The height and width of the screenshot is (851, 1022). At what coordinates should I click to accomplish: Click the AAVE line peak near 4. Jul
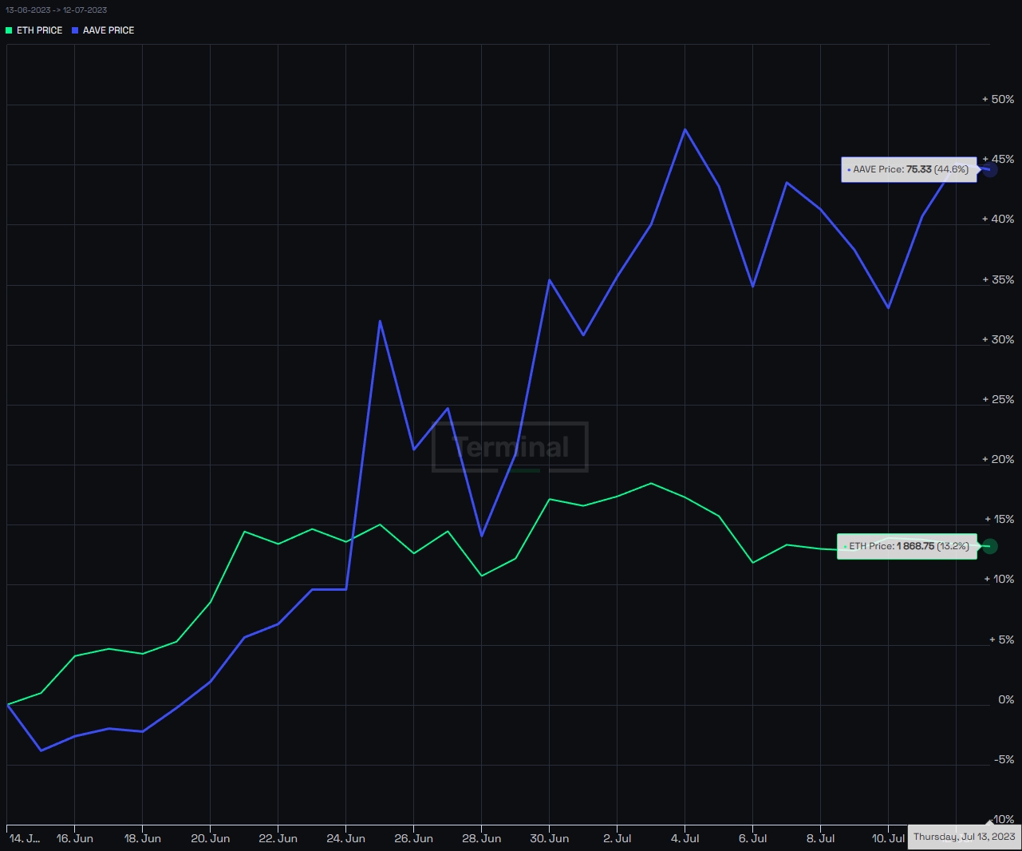click(685, 129)
